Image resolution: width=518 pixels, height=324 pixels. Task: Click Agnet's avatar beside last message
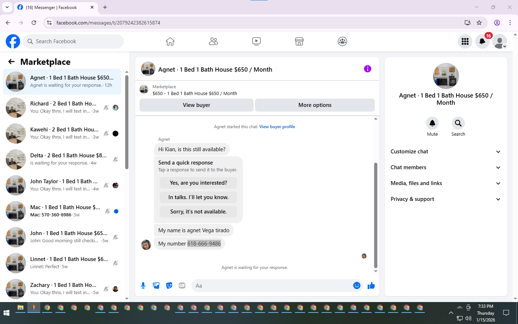coord(146,245)
